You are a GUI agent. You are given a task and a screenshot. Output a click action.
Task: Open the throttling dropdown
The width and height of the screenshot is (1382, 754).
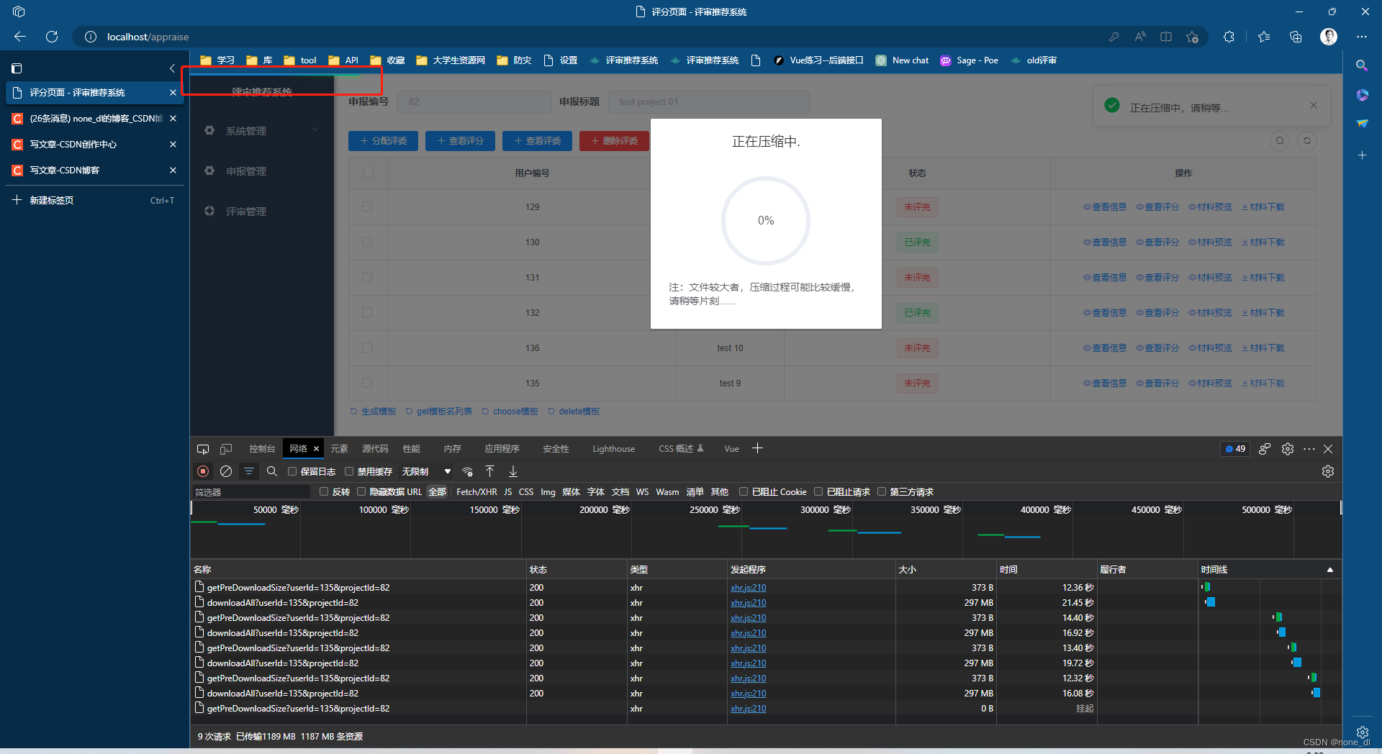pyautogui.click(x=426, y=472)
